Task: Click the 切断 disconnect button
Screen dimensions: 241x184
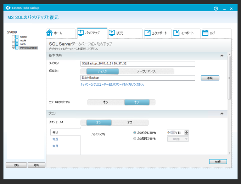Action: 16,165
